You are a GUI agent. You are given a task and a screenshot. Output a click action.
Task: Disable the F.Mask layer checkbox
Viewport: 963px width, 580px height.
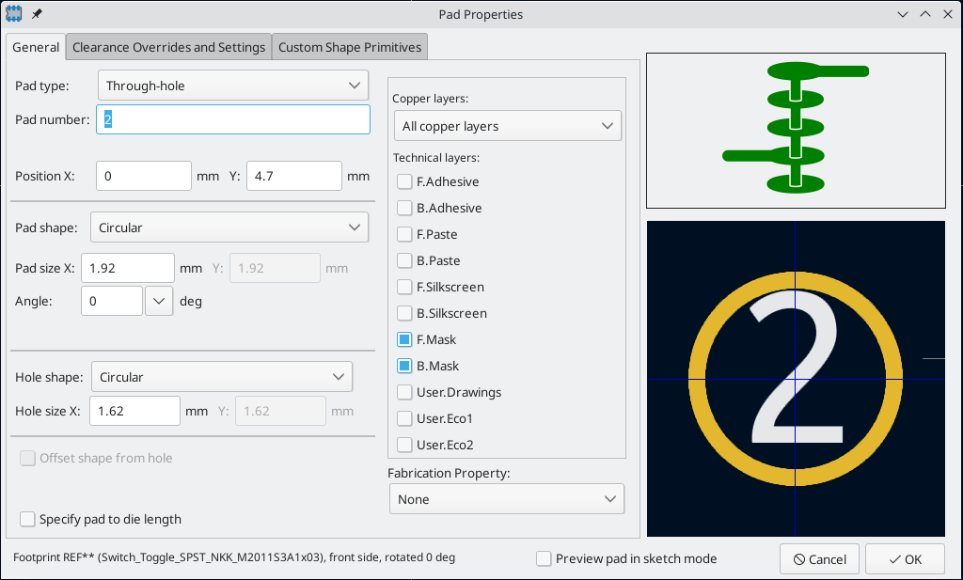[404, 339]
